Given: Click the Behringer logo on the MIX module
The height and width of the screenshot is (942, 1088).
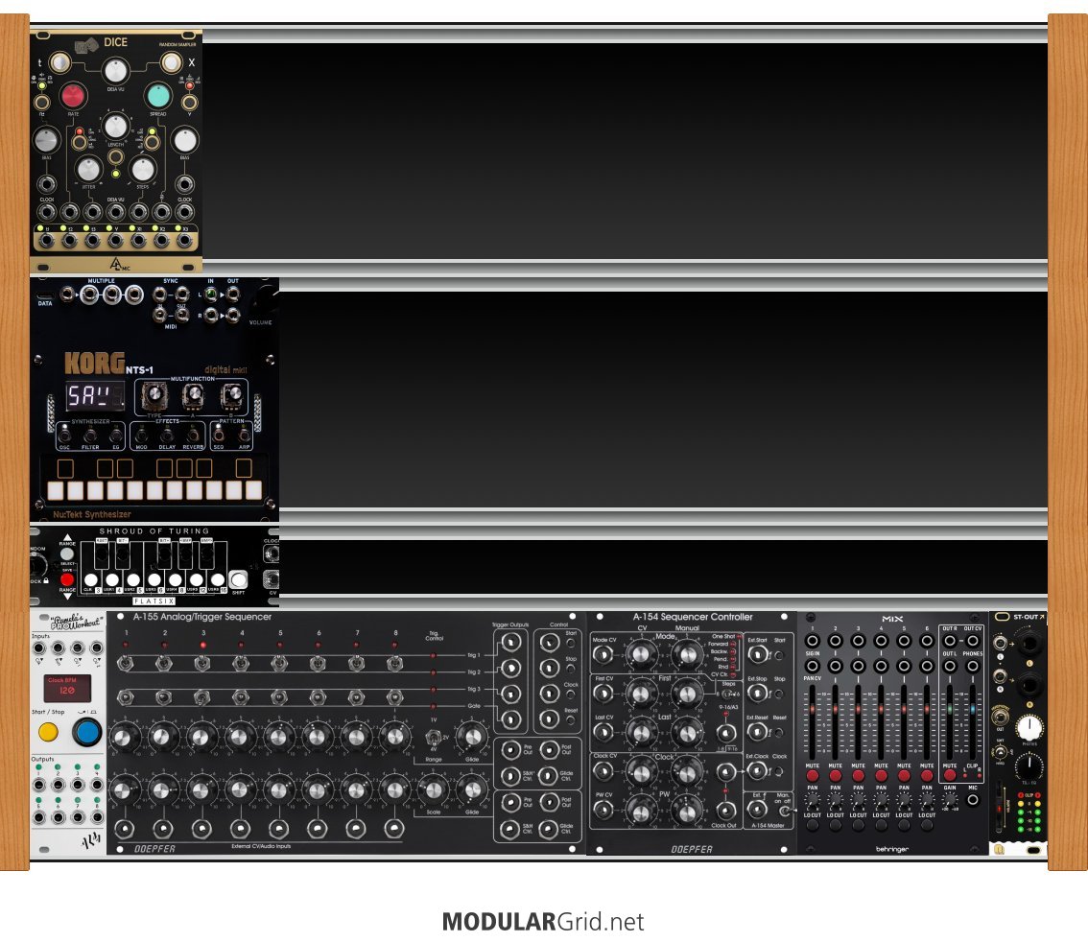Looking at the screenshot, I should pos(891,849).
